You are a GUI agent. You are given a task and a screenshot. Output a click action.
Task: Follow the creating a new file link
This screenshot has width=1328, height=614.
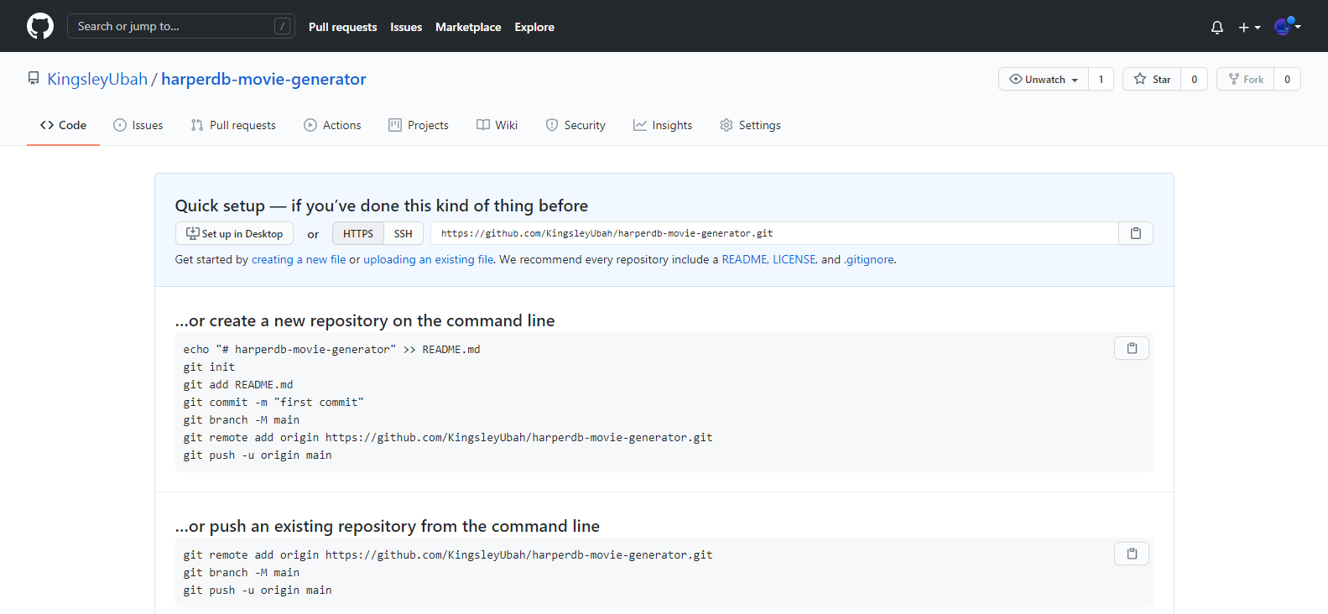coord(299,259)
